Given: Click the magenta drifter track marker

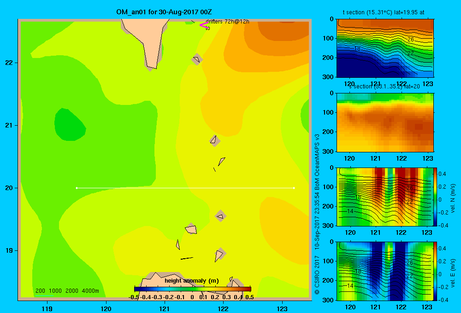Looking at the screenshot, I should [x=203, y=25].
